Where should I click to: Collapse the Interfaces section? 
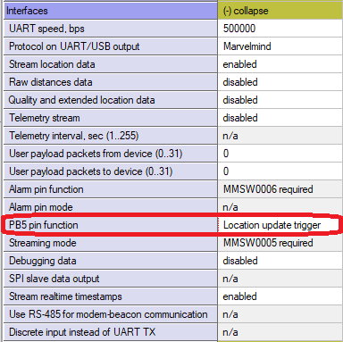coord(280,11)
